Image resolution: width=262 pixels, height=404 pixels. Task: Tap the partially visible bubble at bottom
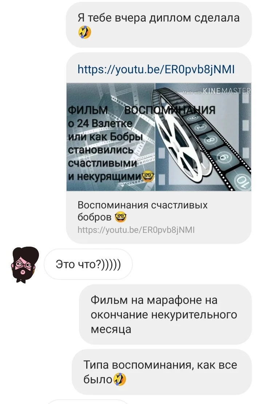87,402
